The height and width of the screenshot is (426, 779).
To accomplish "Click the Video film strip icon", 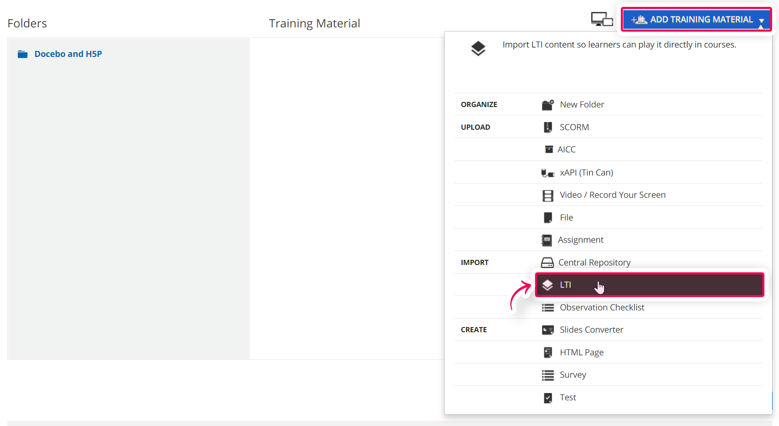I will coord(548,196).
